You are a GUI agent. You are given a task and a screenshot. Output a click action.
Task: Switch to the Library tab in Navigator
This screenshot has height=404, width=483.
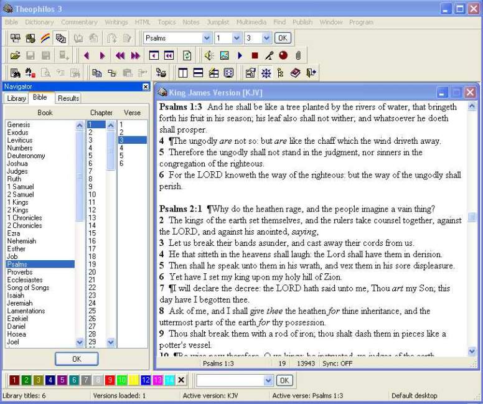pyautogui.click(x=16, y=98)
